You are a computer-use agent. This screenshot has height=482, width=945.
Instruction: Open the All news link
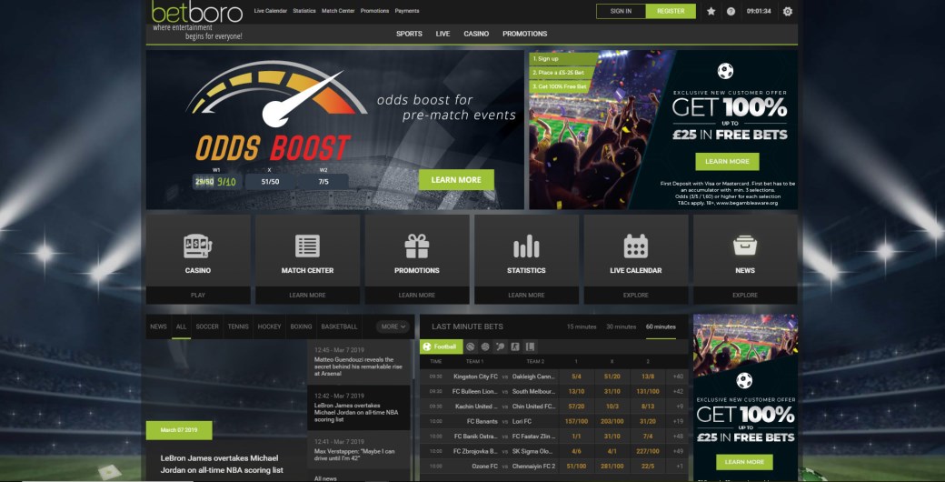[x=325, y=478]
